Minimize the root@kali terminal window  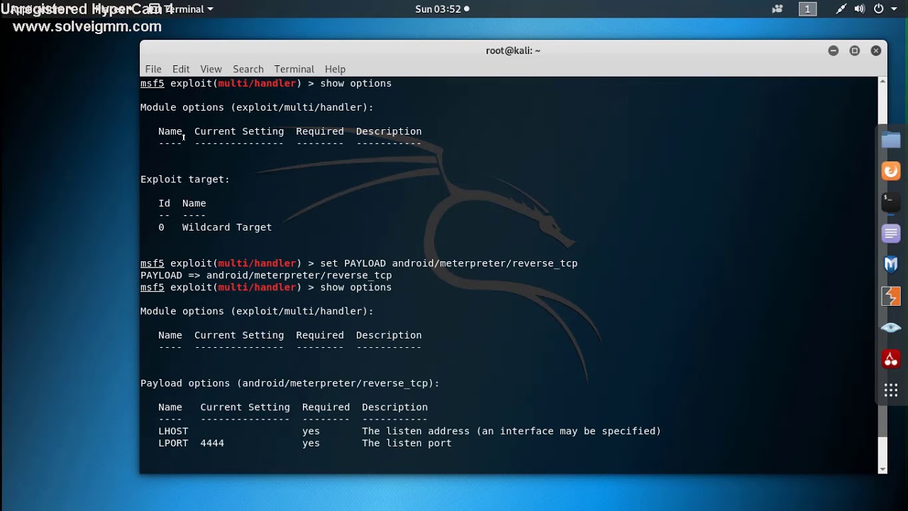(834, 50)
